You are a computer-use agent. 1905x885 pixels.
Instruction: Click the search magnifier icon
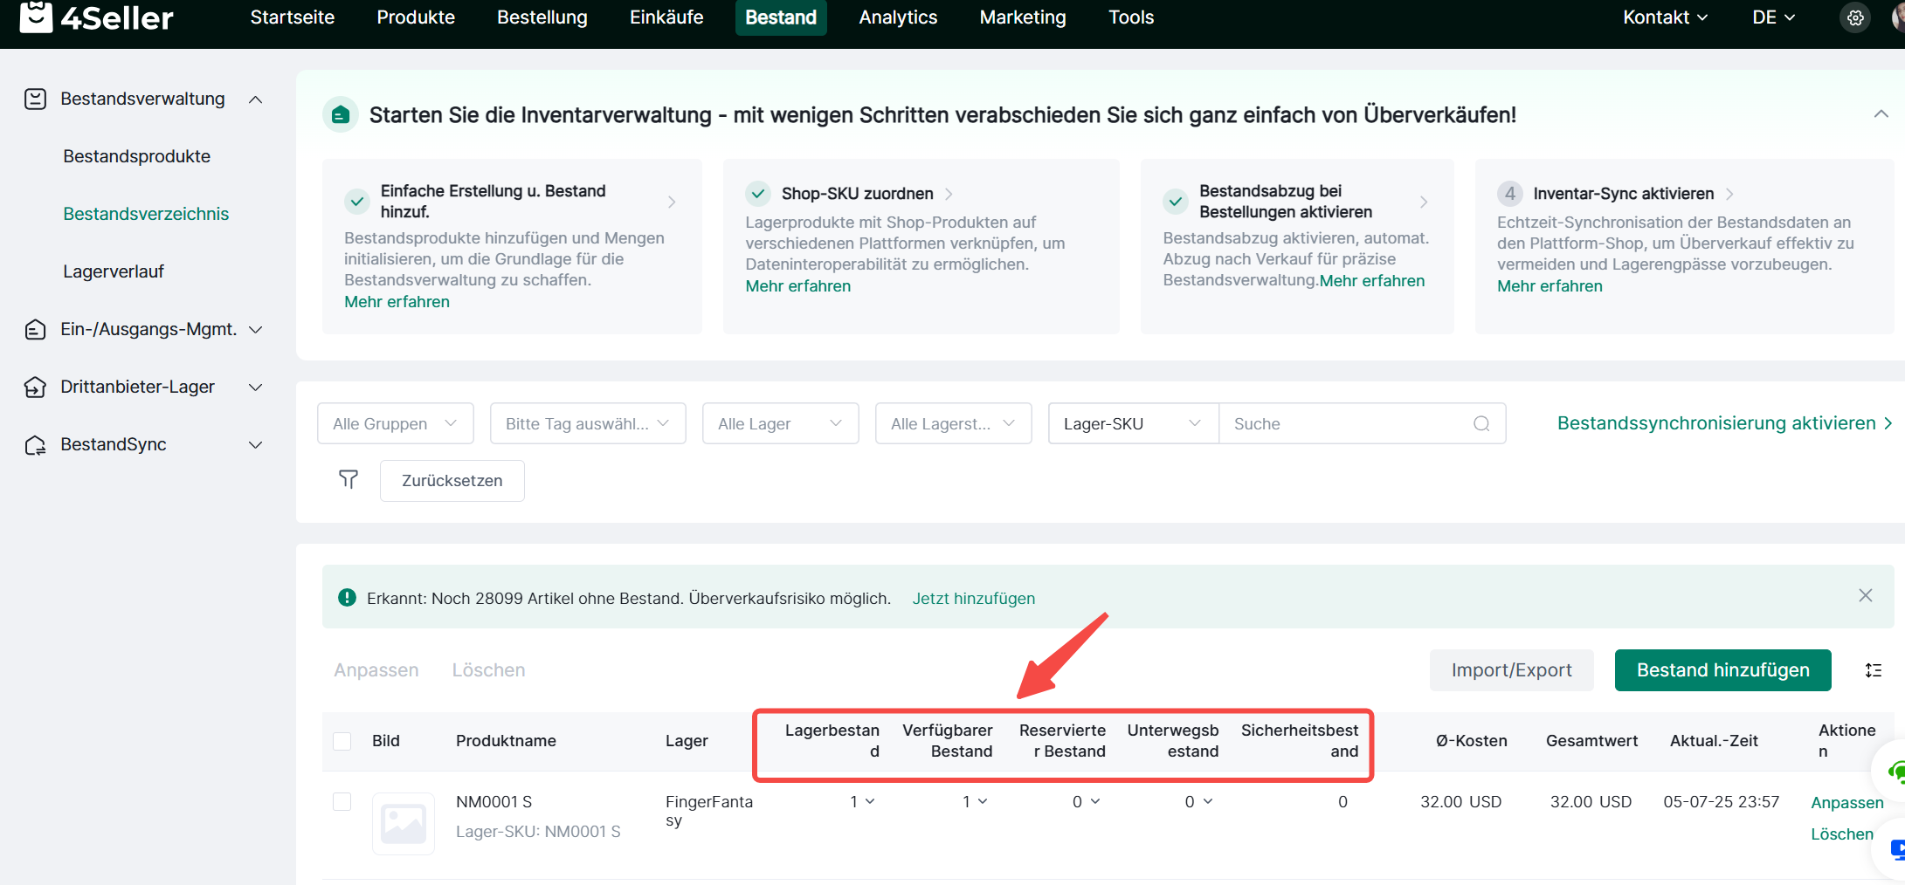click(x=1481, y=423)
